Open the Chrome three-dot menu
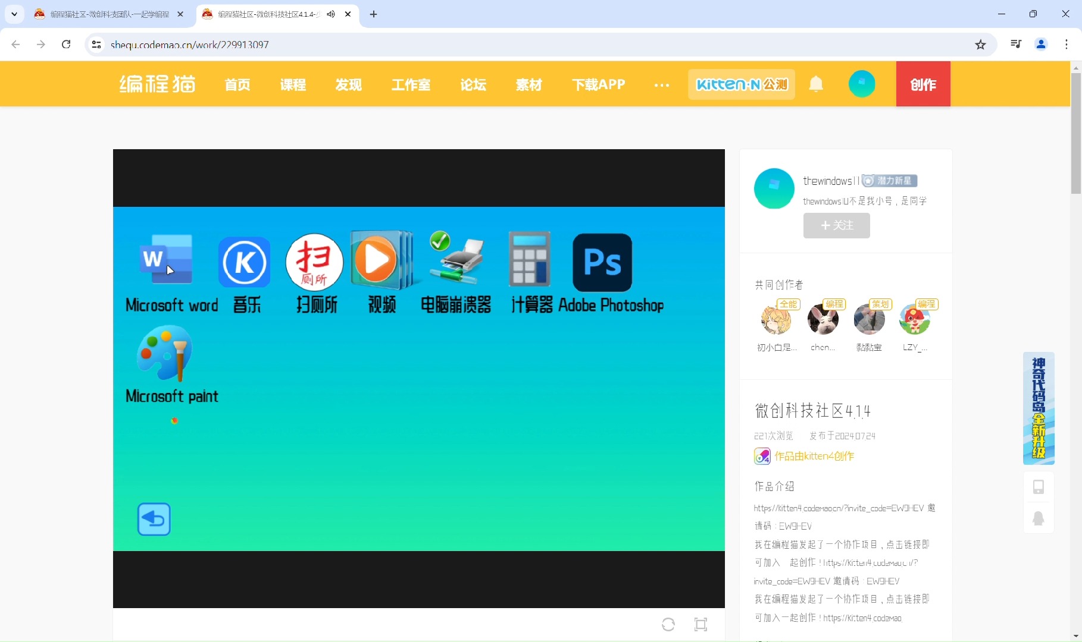This screenshot has height=642, width=1082. coord(1066,44)
